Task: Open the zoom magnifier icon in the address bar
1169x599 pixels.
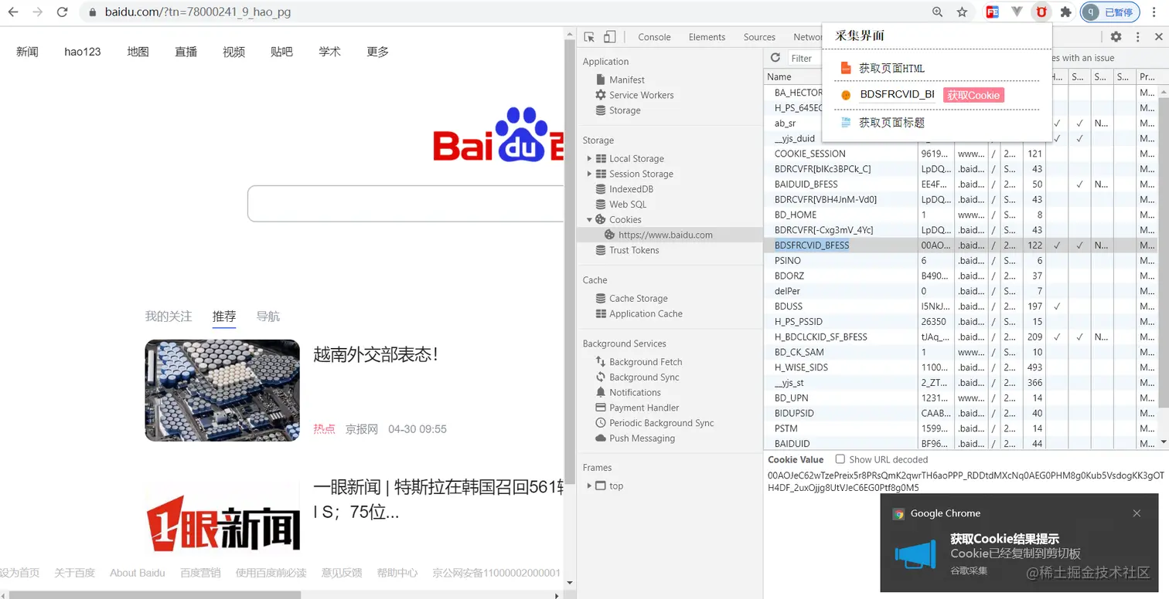Action: tap(938, 12)
